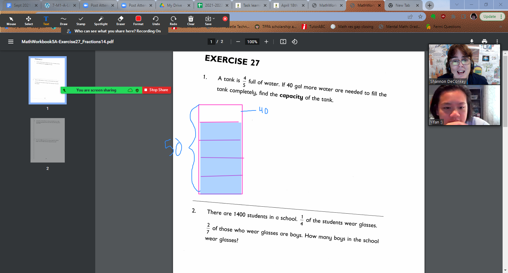This screenshot has height=273, width=508.
Task: Open the PDF viewer more actions menu
Action: [x=497, y=41]
